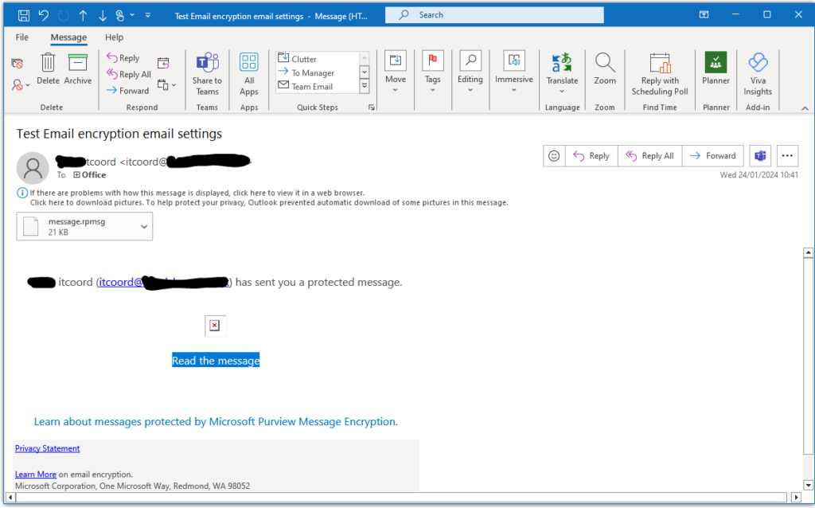Forward from the message header button
The image size is (815, 508).
tap(712, 155)
